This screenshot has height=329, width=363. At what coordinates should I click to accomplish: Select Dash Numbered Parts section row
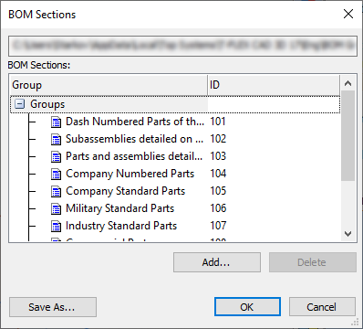175,122
